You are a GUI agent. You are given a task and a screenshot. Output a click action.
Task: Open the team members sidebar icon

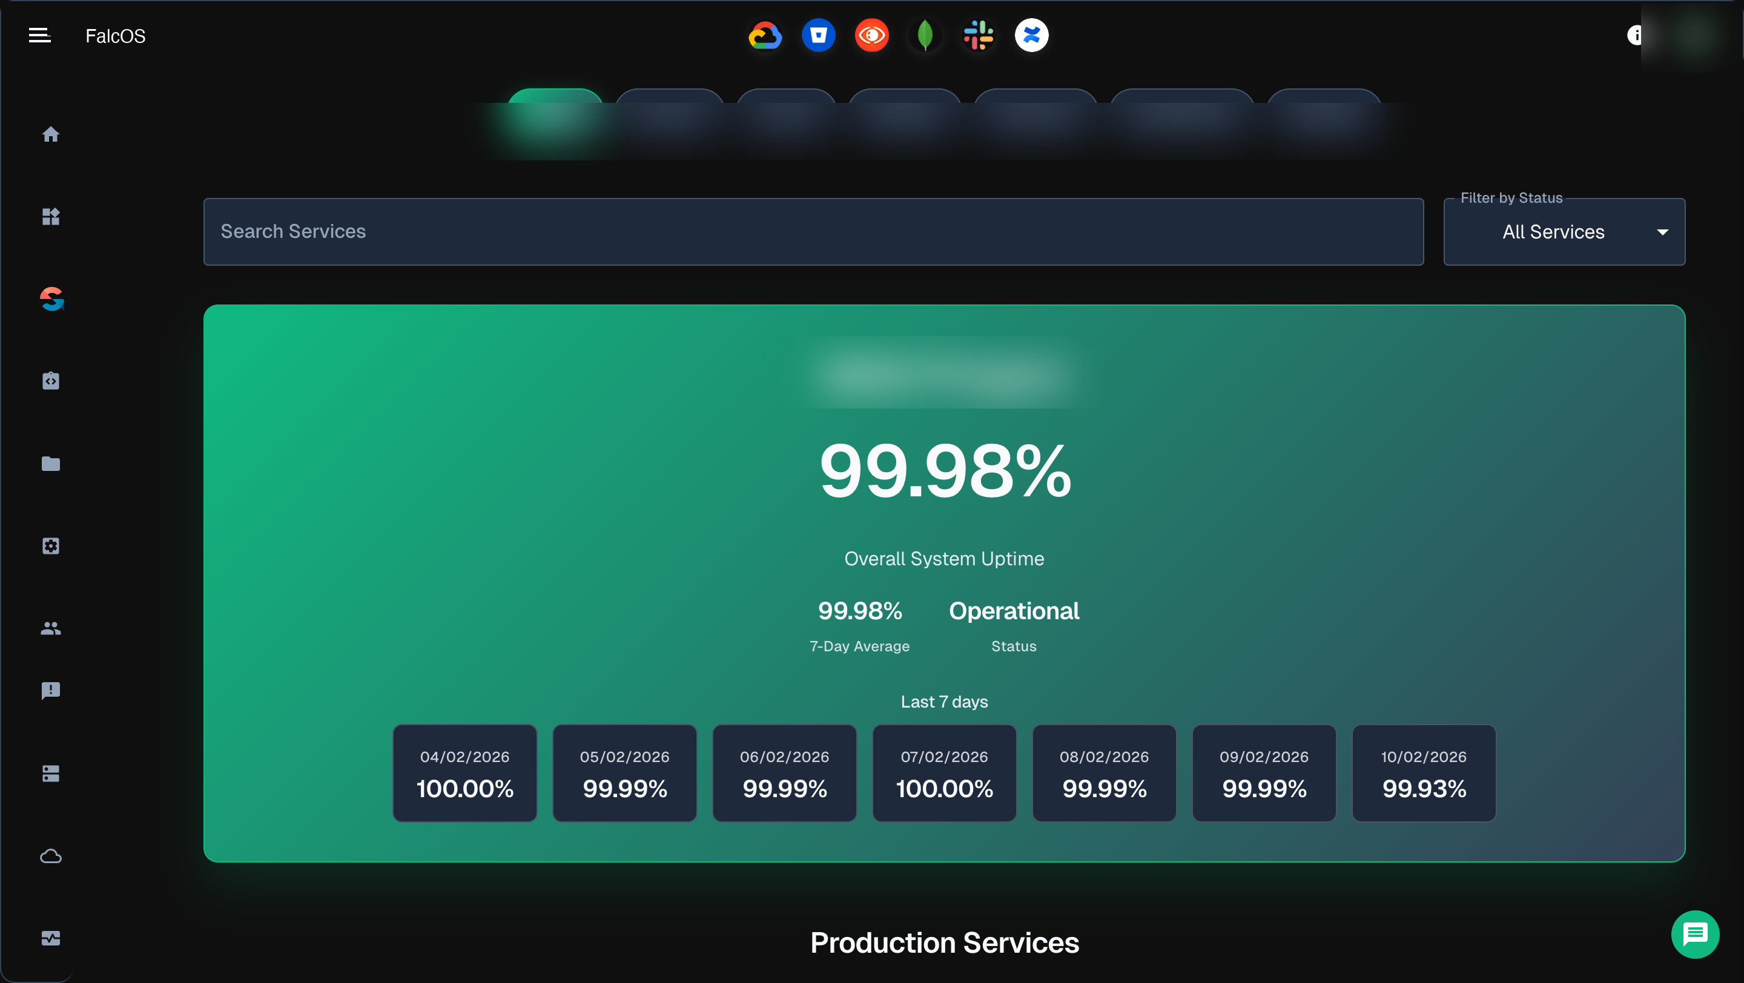point(51,628)
